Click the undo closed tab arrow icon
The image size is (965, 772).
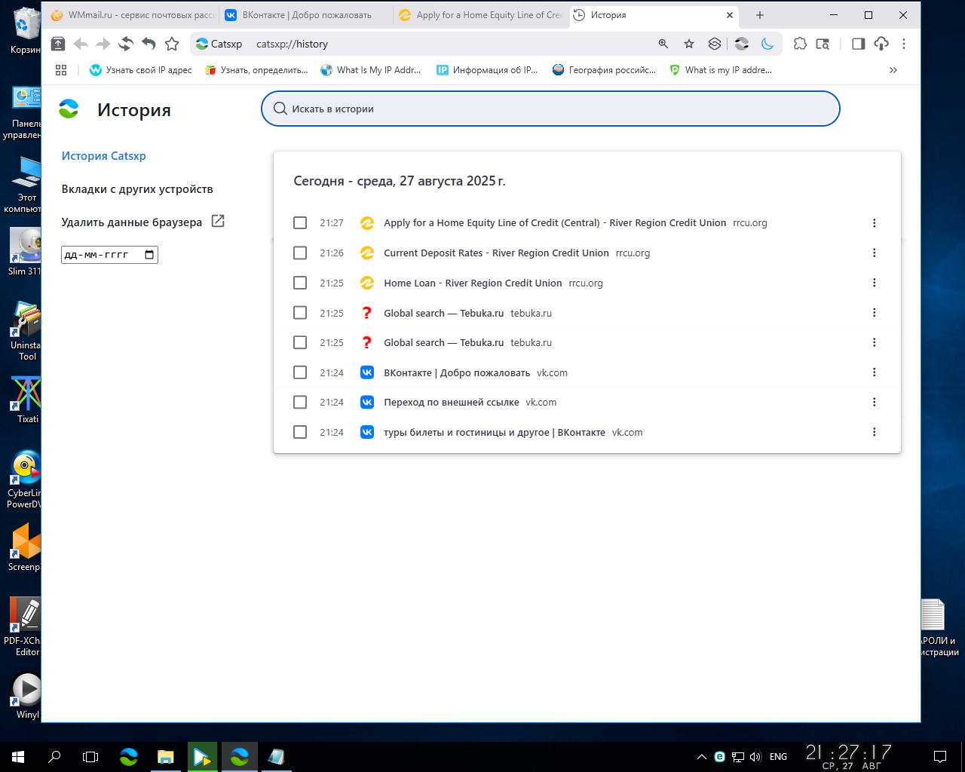tap(149, 44)
